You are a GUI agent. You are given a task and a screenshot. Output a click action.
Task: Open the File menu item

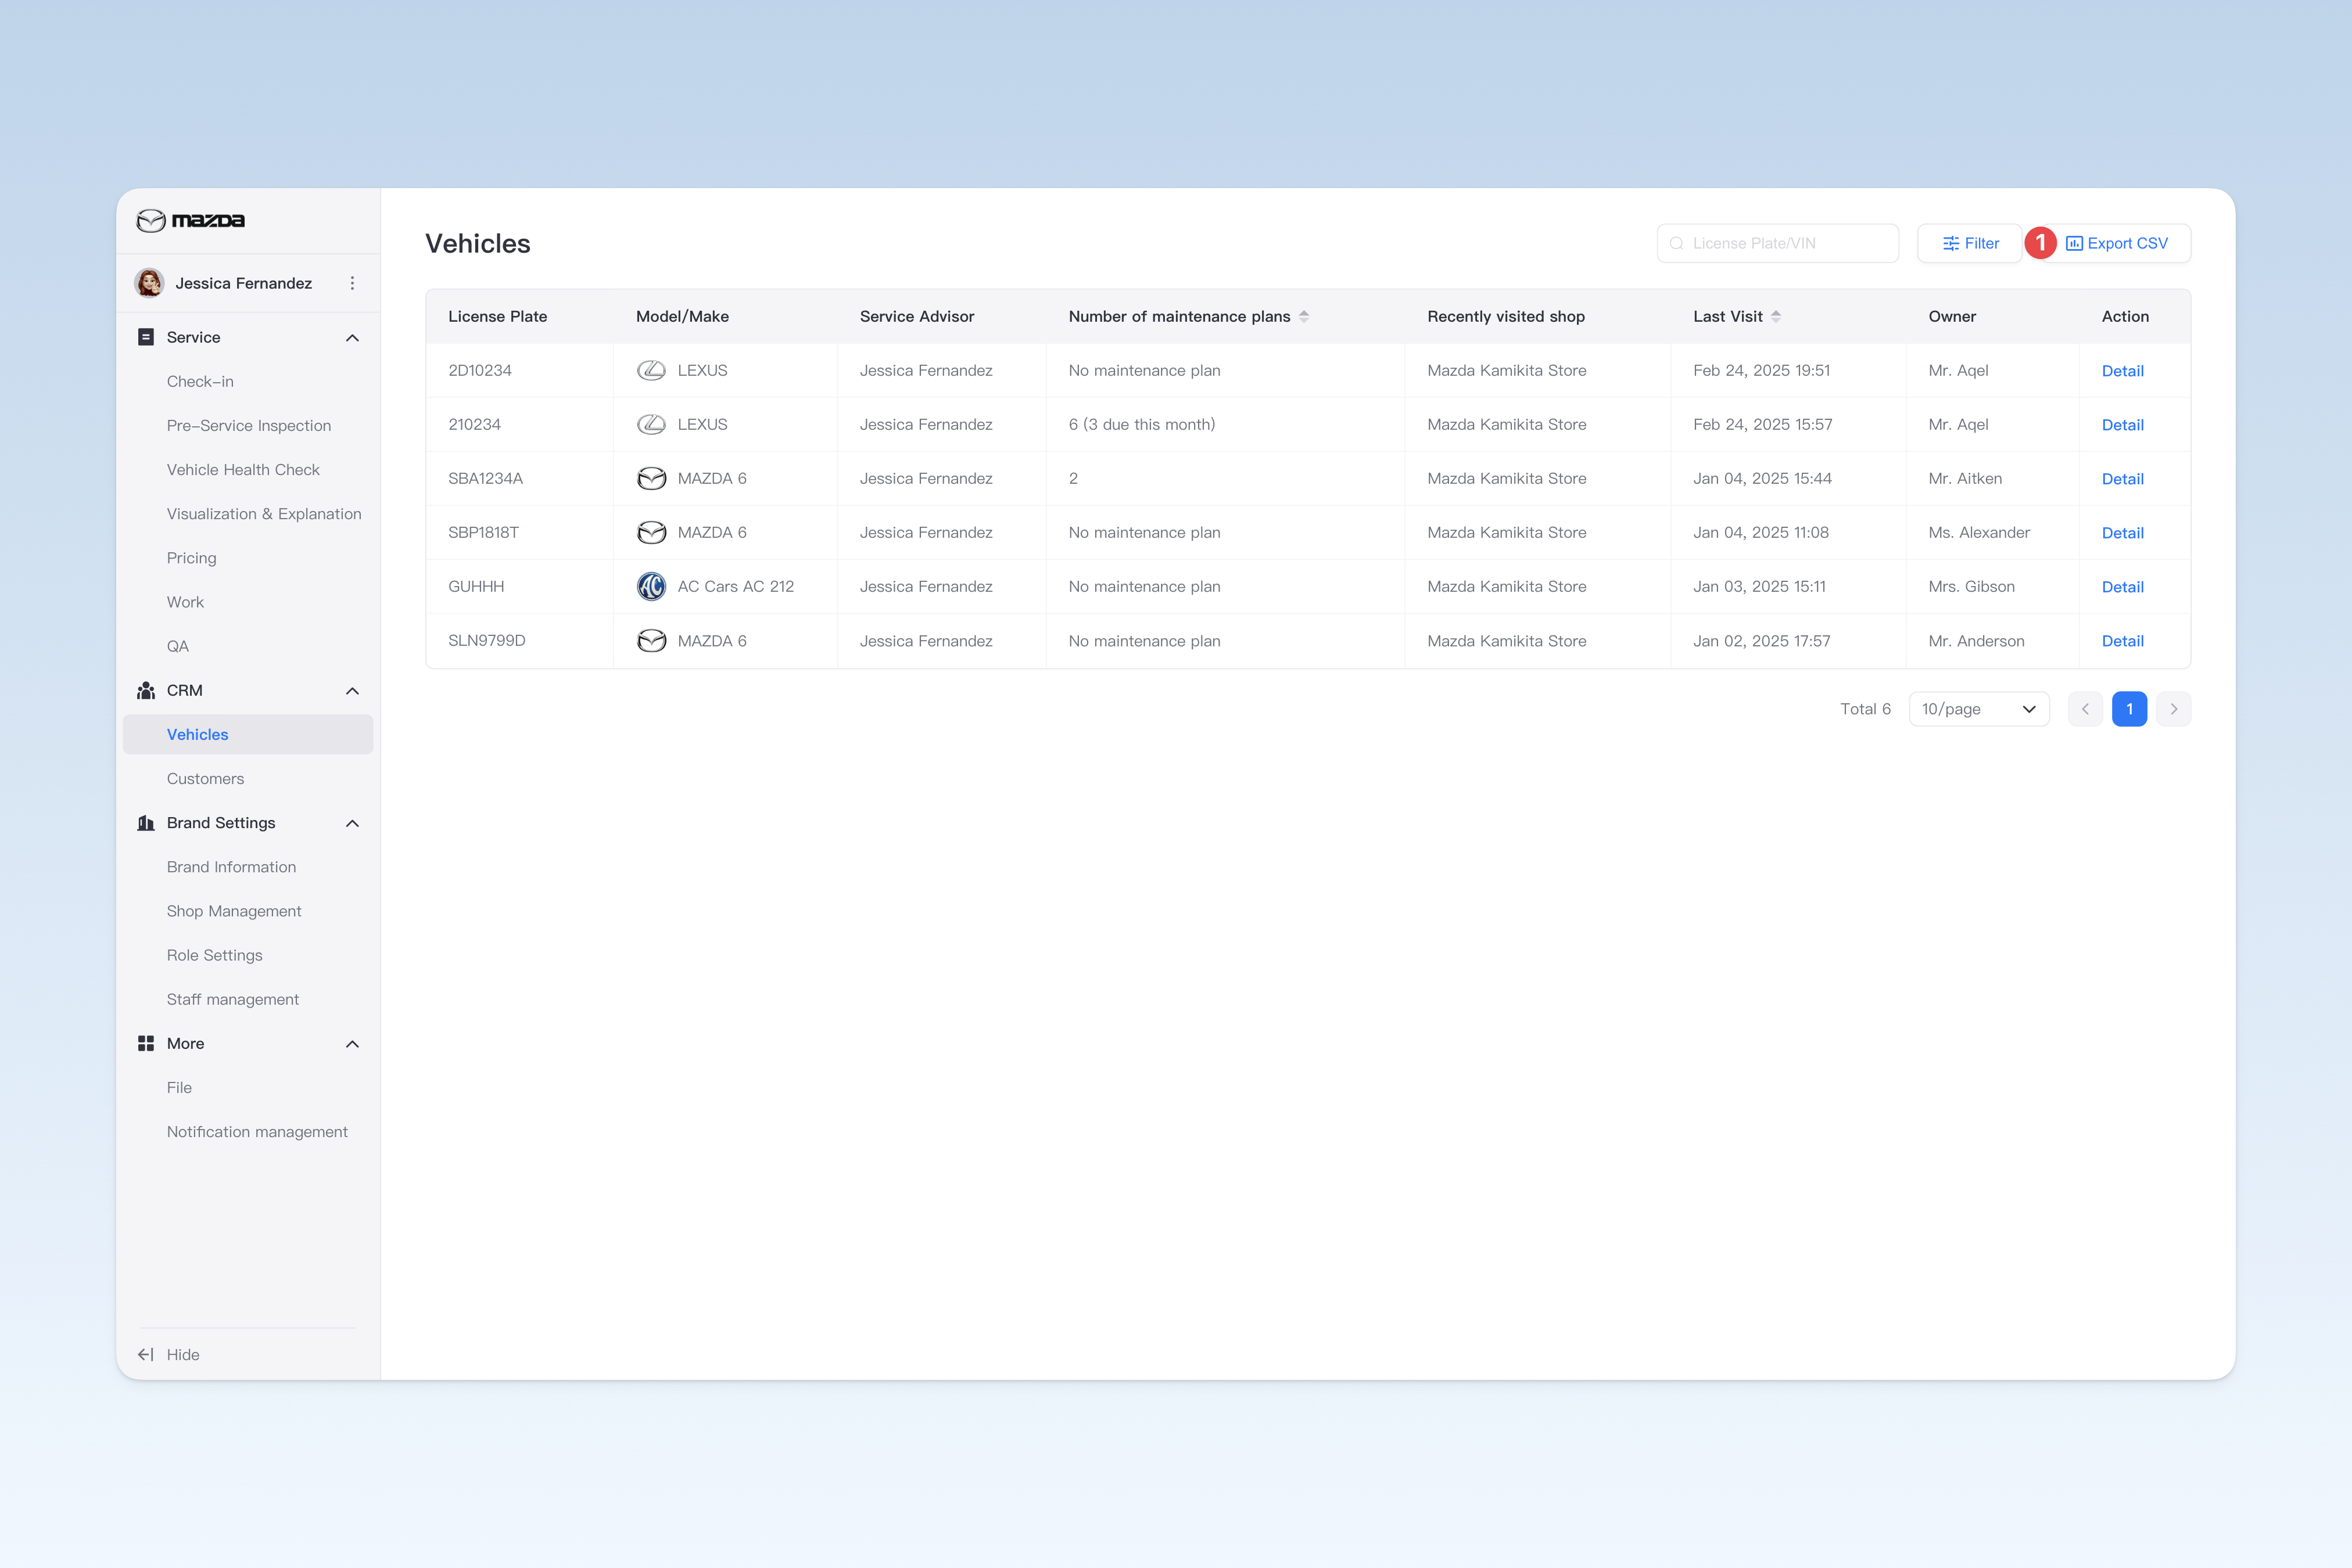179,1087
